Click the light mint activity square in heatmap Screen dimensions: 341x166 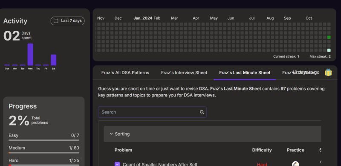(x=329, y=50)
